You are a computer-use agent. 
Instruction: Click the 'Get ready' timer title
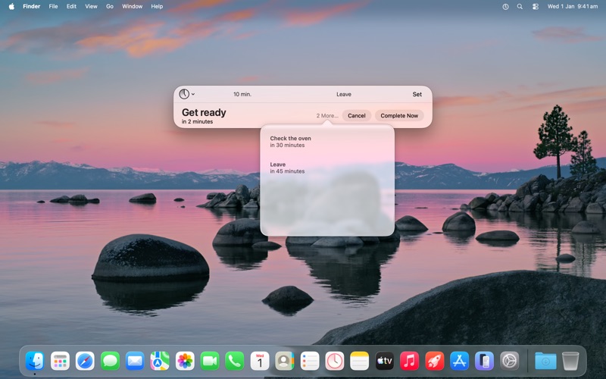click(x=204, y=112)
